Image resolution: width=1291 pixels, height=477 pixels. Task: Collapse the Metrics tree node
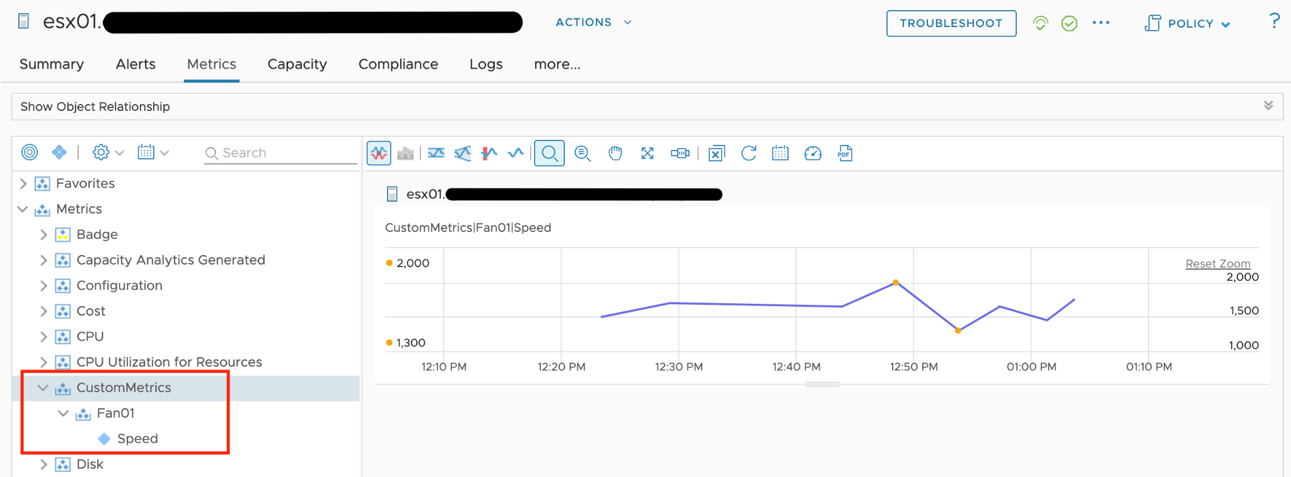23,209
